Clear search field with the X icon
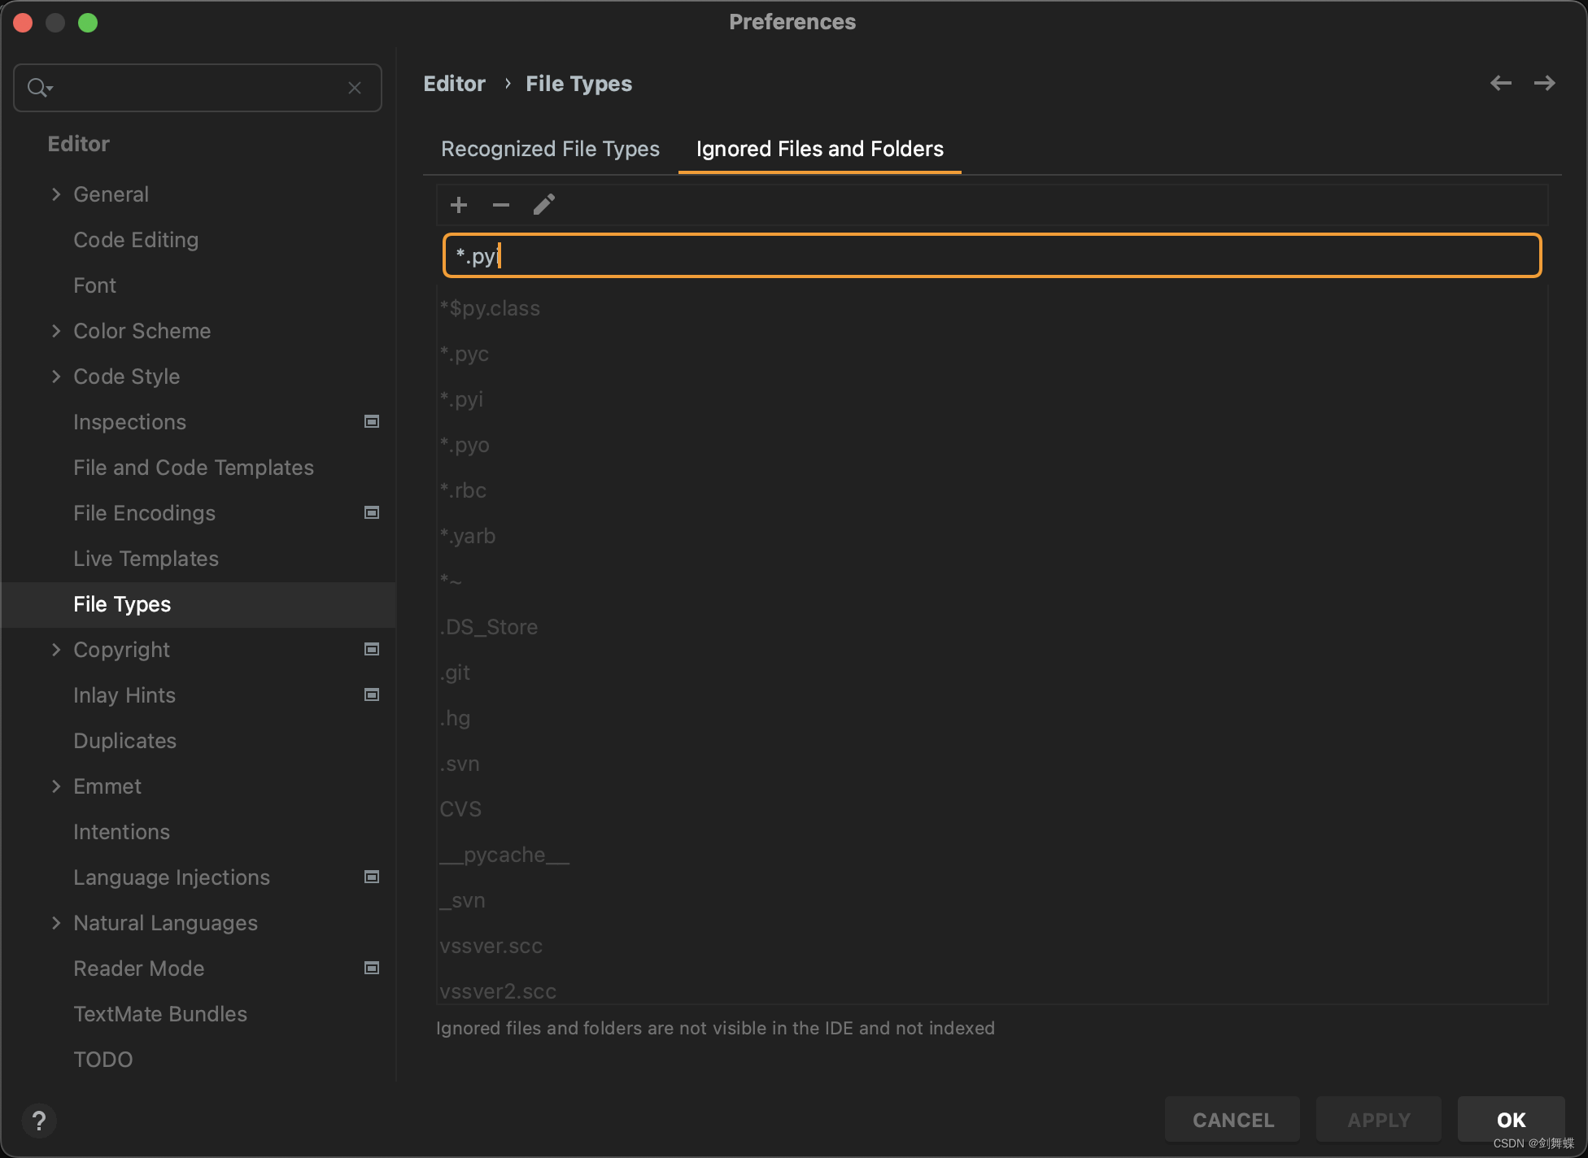 (x=355, y=88)
